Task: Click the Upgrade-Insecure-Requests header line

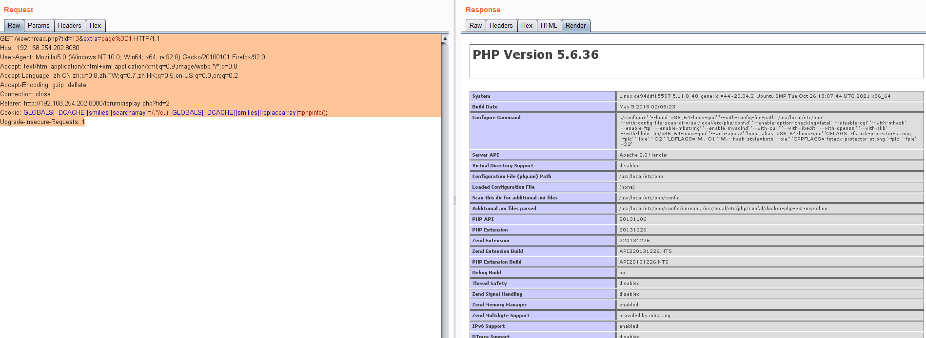Action: coord(42,122)
